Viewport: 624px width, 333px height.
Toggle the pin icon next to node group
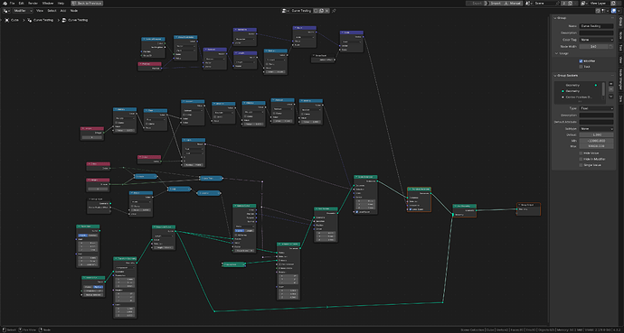coord(334,11)
